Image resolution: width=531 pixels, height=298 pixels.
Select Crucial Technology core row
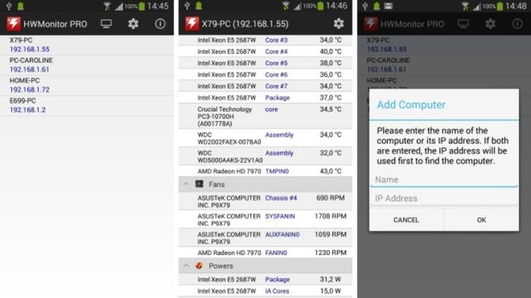pos(265,116)
